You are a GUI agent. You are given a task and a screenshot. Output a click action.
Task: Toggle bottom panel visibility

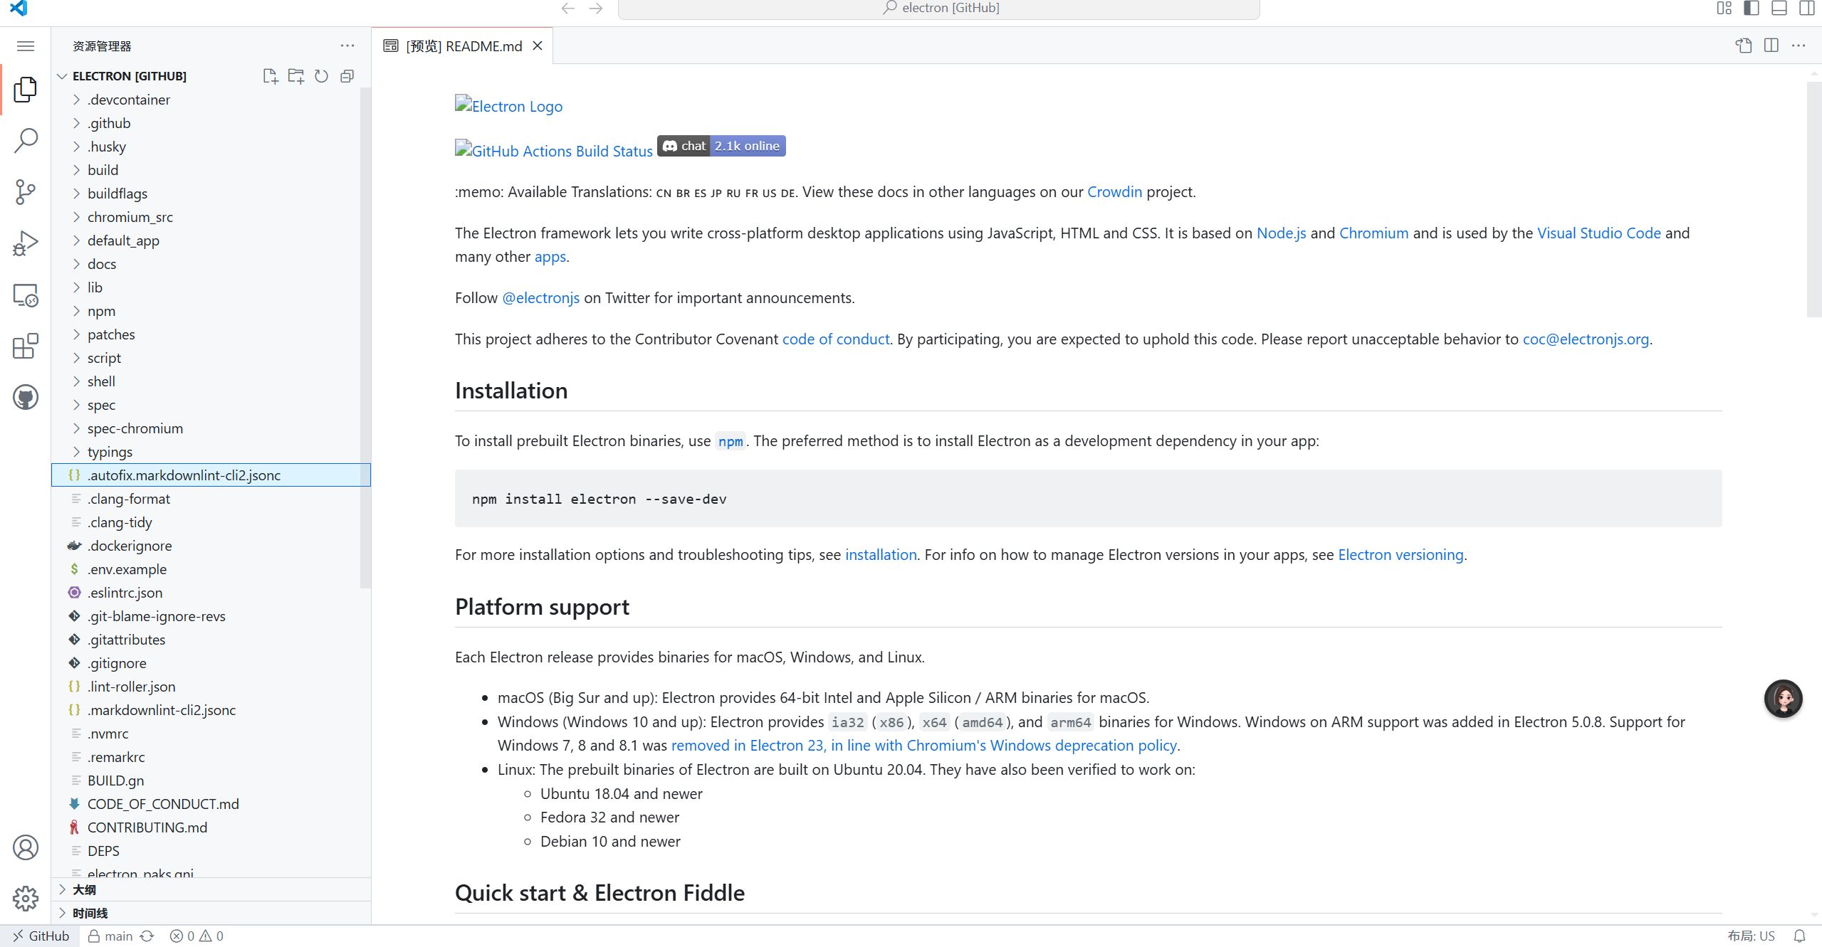tap(1779, 9)
